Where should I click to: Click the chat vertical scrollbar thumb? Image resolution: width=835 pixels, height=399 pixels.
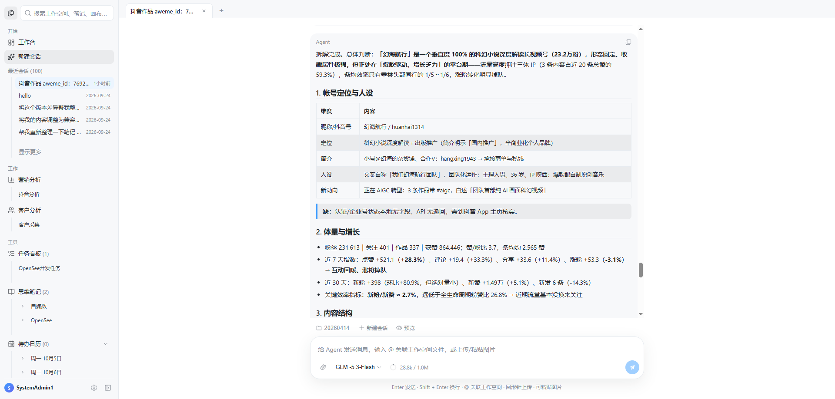click(641, 270)
